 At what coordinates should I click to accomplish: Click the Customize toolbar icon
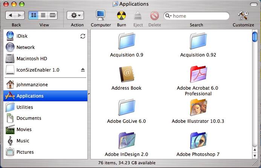click(243, 15)
